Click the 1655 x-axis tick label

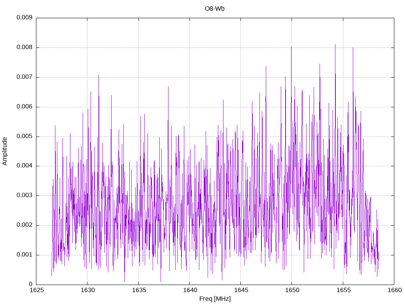click(343, 290)
